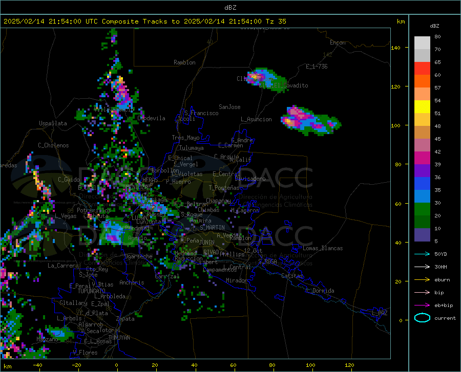Click the 140 km tick on right axis
The image size is (461, 372).
click(395, 48)
